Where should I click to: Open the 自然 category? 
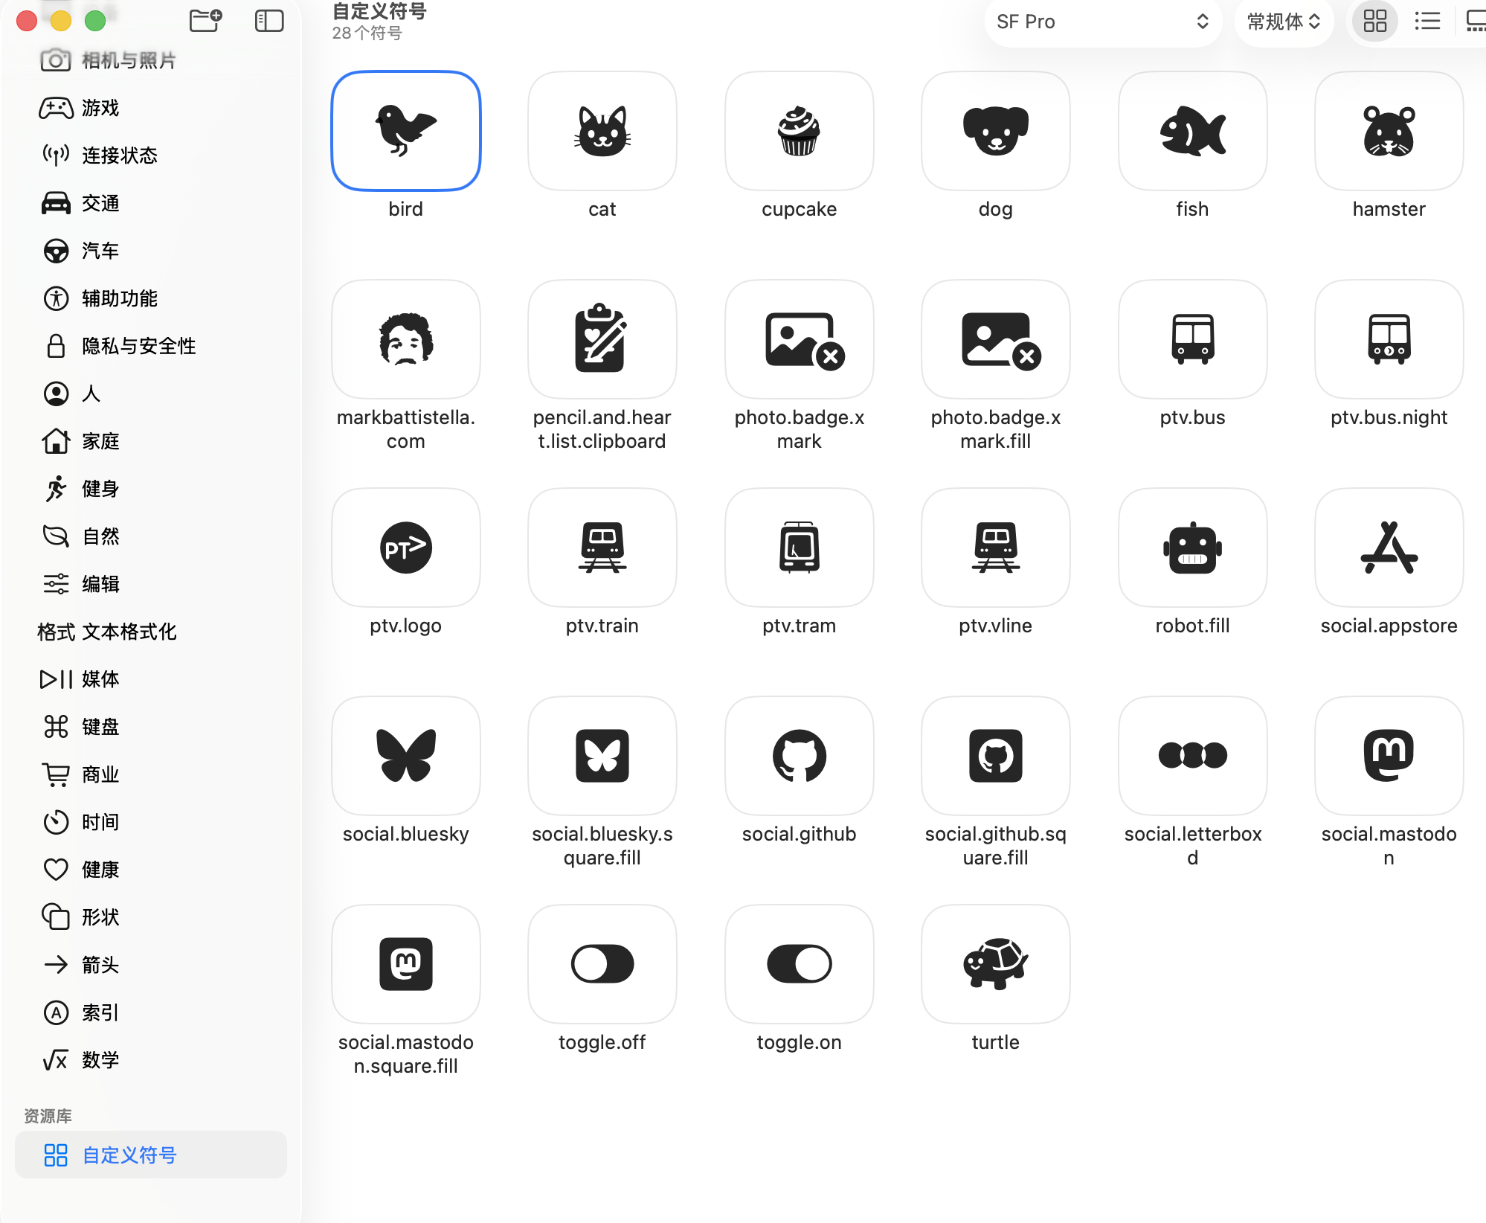point(151,536)
